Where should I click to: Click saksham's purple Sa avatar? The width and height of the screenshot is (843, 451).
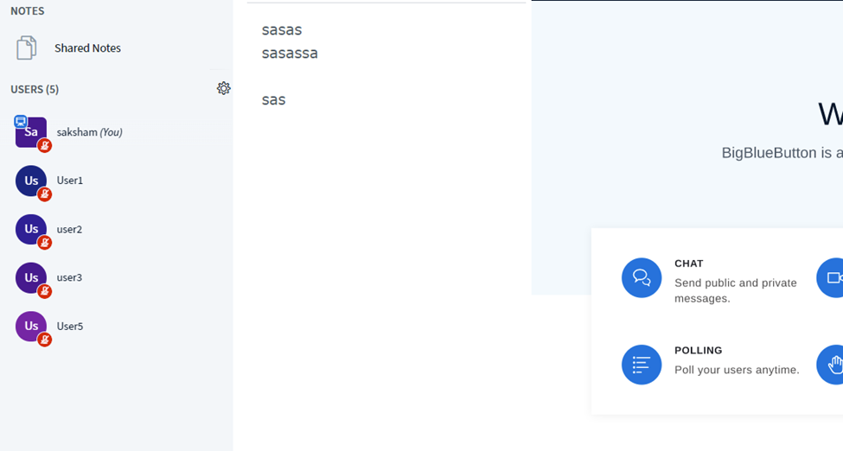tap(30, 132)
